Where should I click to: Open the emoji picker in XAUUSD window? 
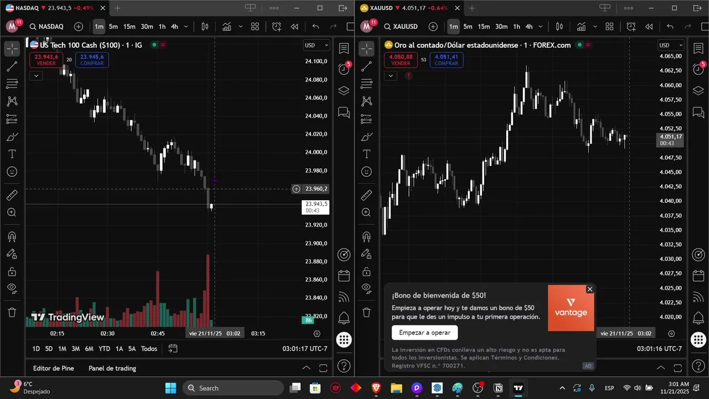click(x=367, y=172)
